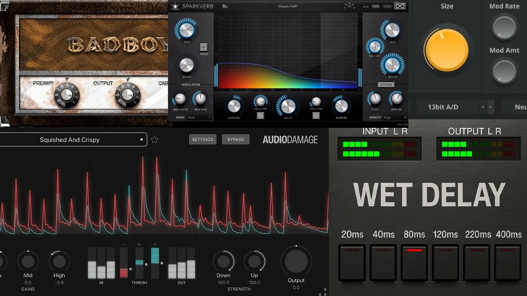Screen dimensions: 527x296
Task: Click the Lo Decay knob
Action: 234,106
